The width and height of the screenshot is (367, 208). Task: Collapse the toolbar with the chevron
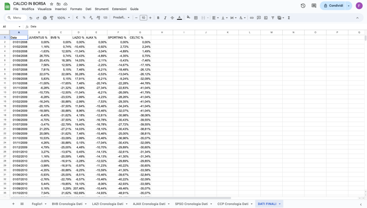coord(358,18)
